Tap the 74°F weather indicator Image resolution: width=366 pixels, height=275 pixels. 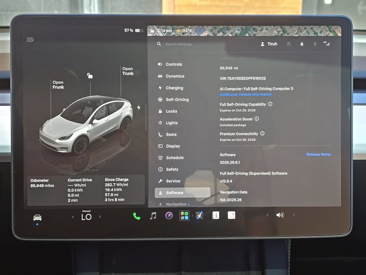click(x=185, y=31)
